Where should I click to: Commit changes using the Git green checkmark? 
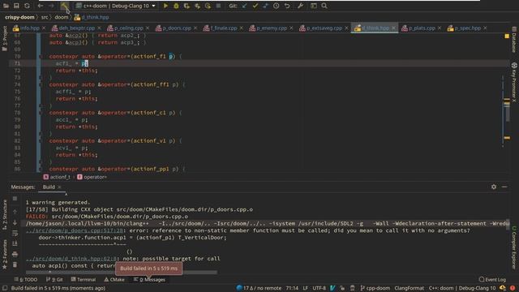(x=255, y=6)
